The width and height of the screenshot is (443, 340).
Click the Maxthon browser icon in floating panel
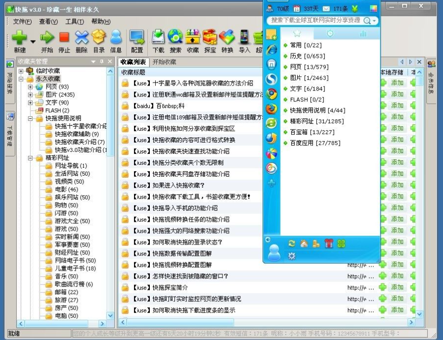(x=271, y=64)
